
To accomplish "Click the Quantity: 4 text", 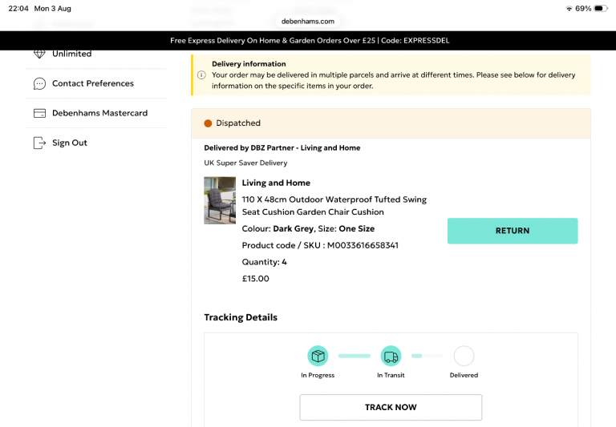I will [265, 262].
